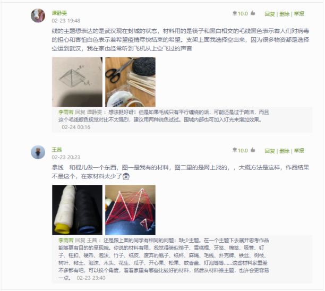Click the thumbs-up icon on 王茜's comment
The image size is (325, 291).
(253, 150)
